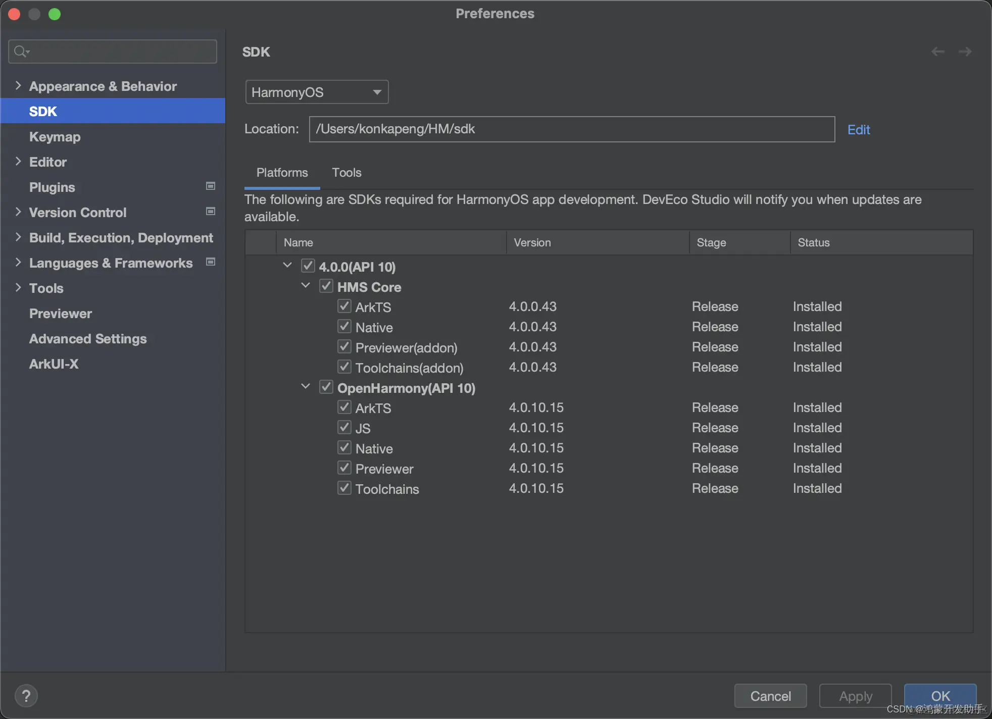992x719 pixels.
Task: Click the SDK Location path field
Action: pyautogui.click(x=572, y=129)
